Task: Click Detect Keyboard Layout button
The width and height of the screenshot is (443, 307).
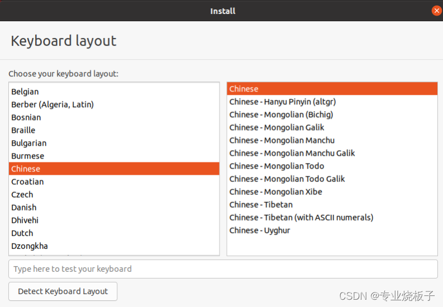Action: click(63, 291)
